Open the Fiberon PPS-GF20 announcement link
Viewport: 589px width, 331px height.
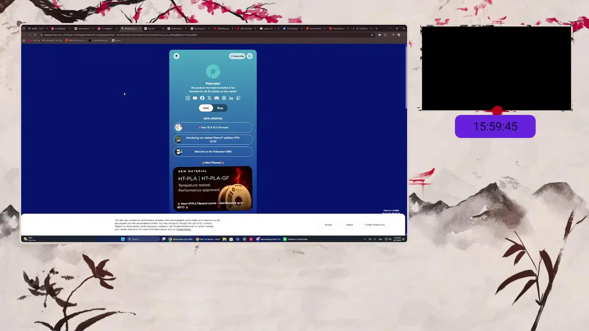[213, 139]
